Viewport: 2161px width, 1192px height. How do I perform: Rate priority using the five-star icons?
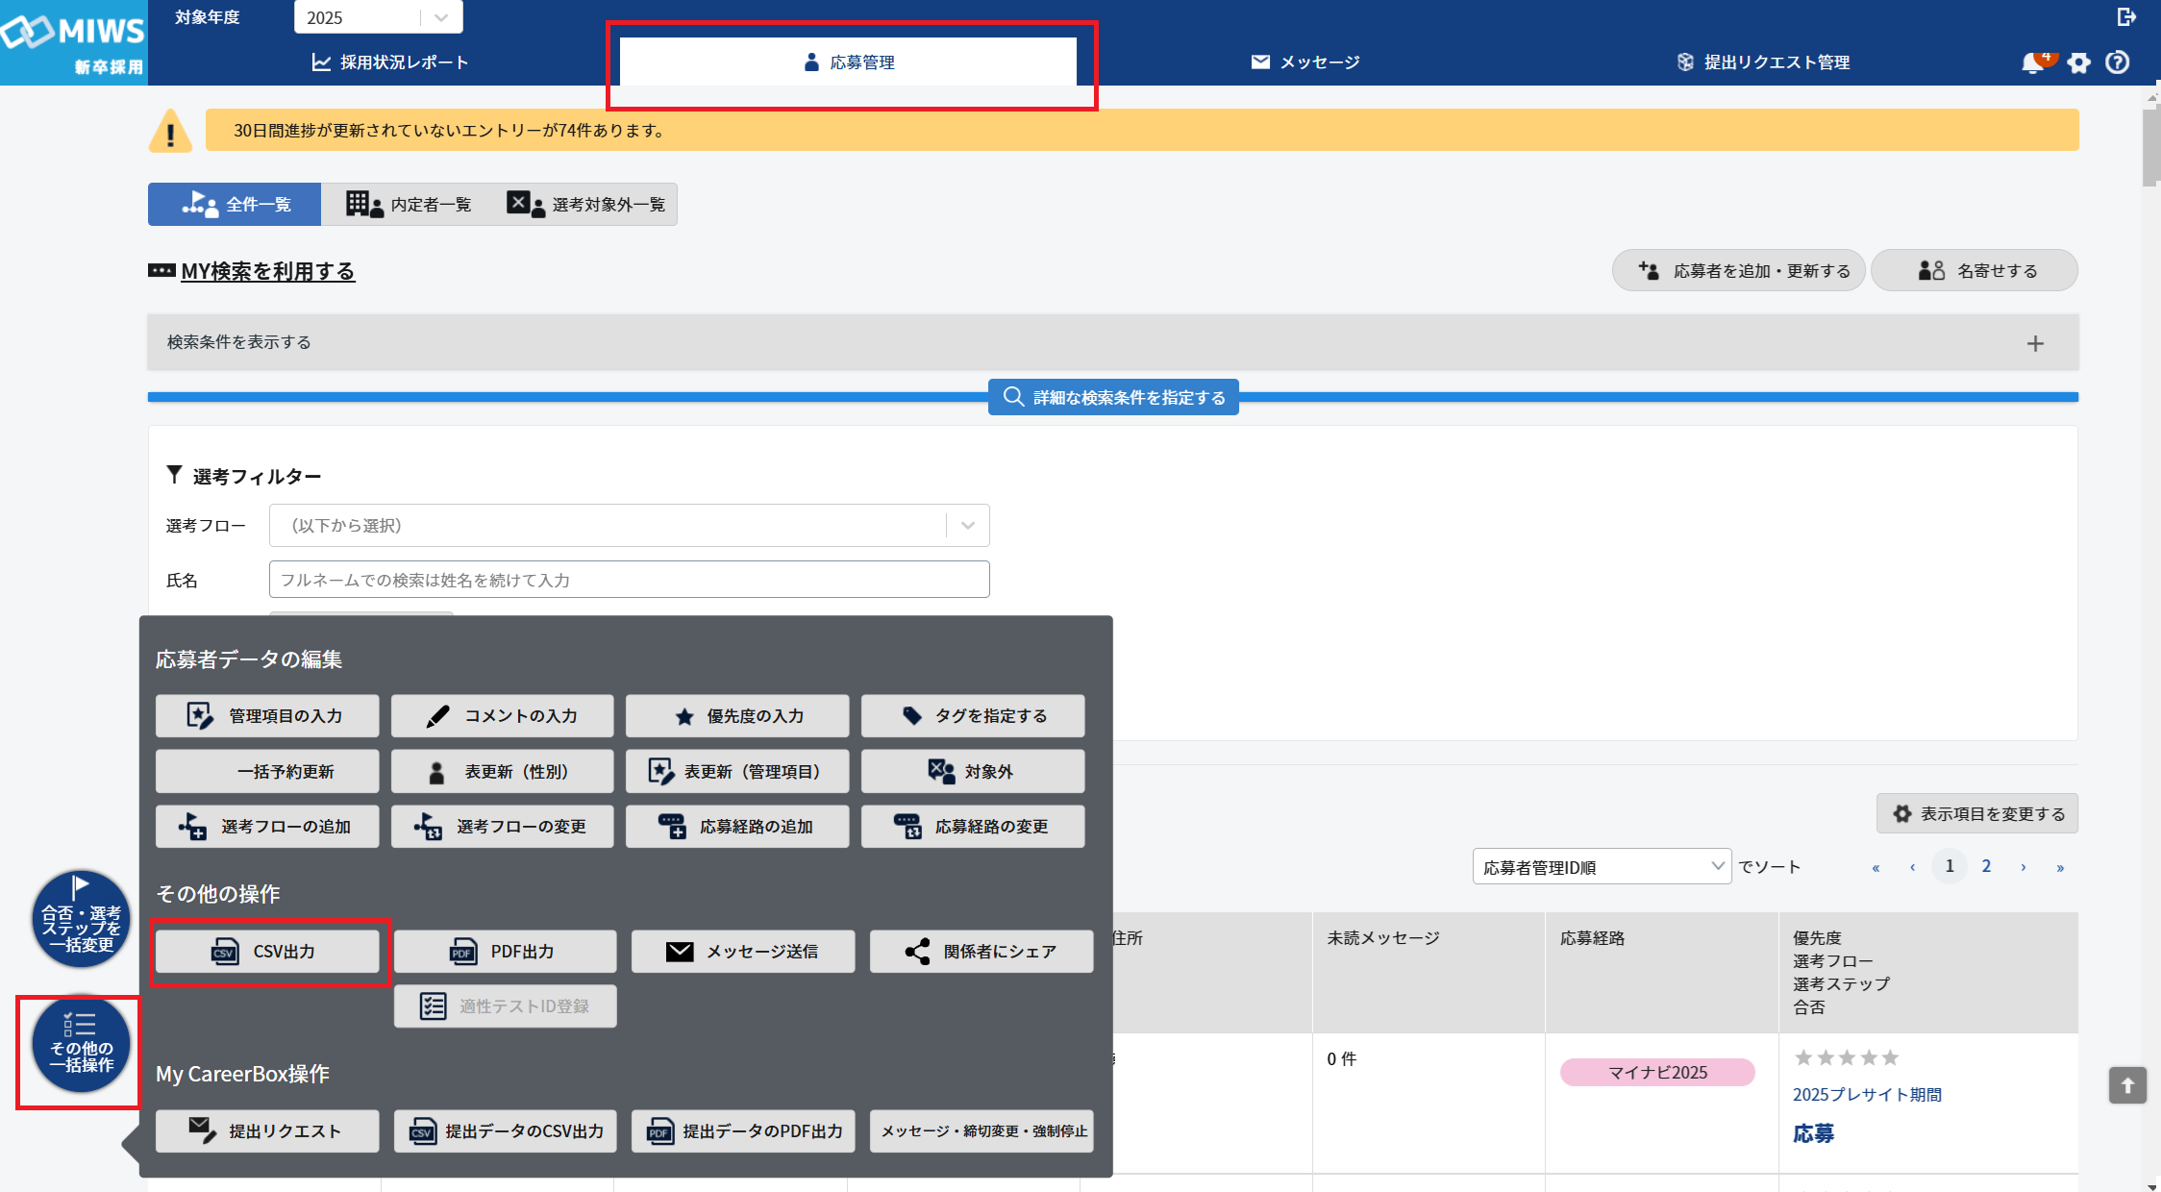[1846, 1058]
